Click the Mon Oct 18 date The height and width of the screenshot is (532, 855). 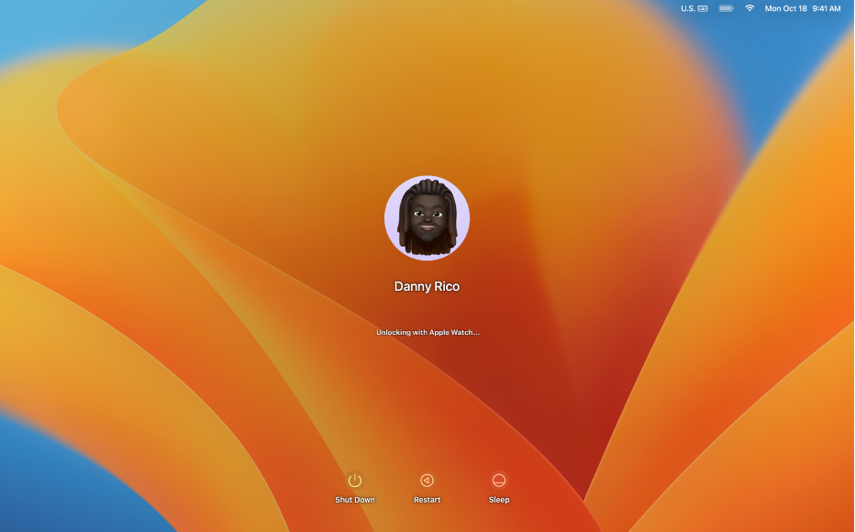pos(785,8)
